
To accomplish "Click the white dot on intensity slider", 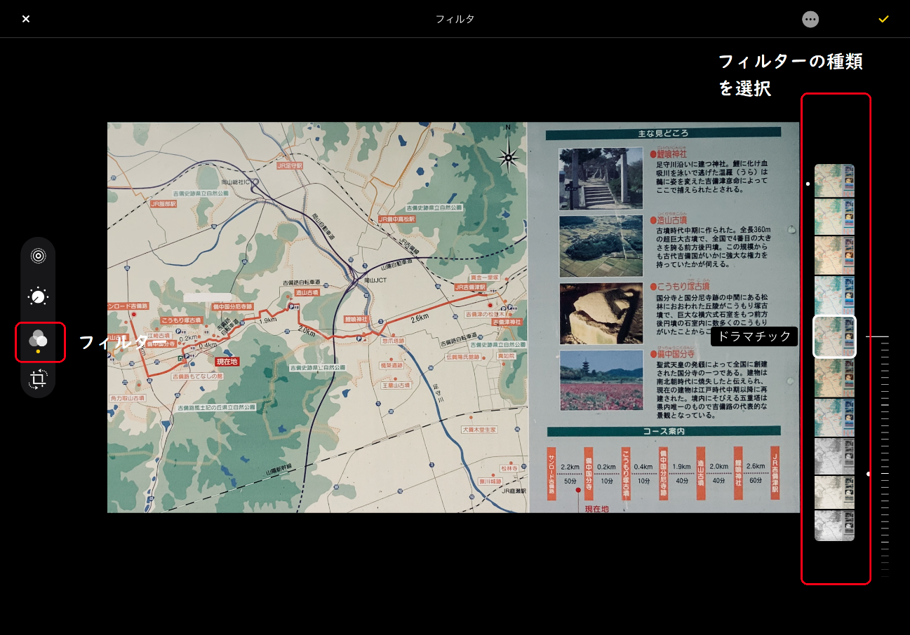I will [x=869, y=474].
